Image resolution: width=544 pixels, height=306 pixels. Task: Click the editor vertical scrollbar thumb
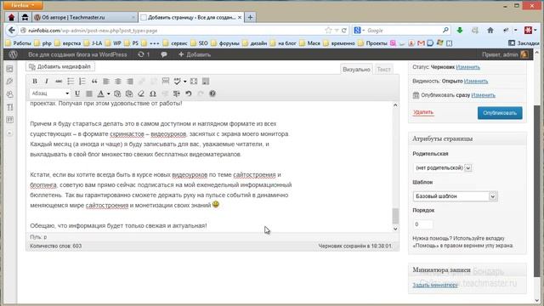point(395,216)
